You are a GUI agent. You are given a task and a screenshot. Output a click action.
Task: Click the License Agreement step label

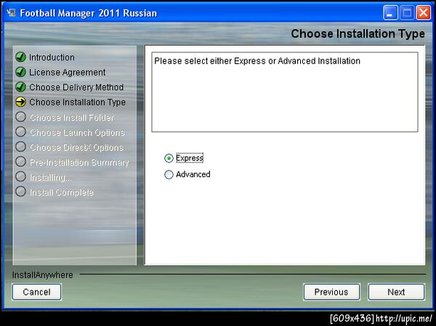[x=68, y=73]
